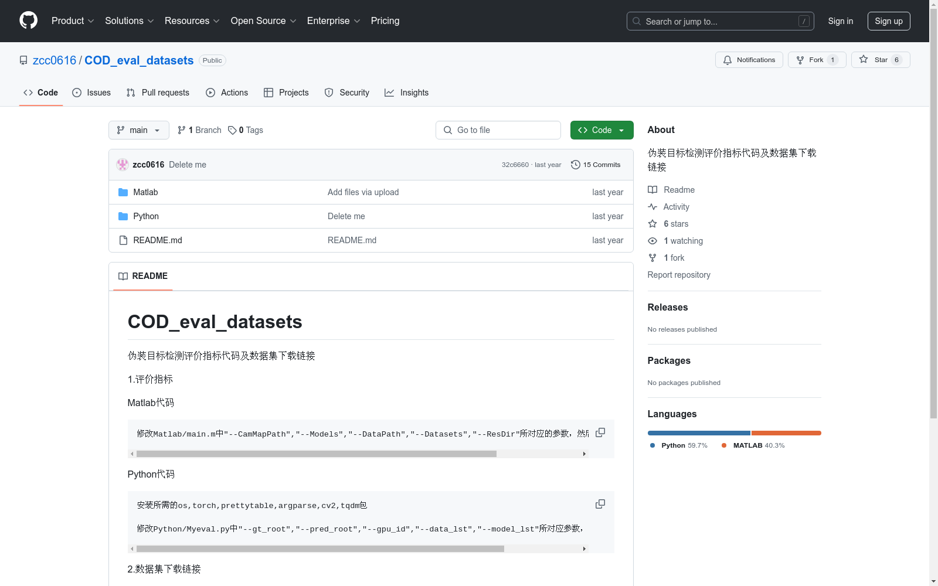
Task: Copy the Matlab code snippet
Action: [600, 432]
